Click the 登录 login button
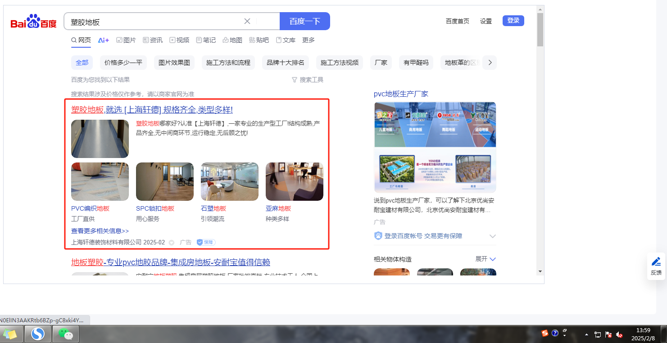Screen dimensions: 667x343 (513, 21)
